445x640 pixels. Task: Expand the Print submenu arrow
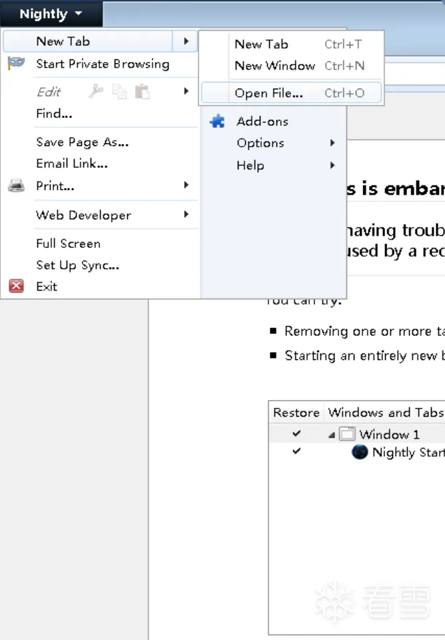186,185
